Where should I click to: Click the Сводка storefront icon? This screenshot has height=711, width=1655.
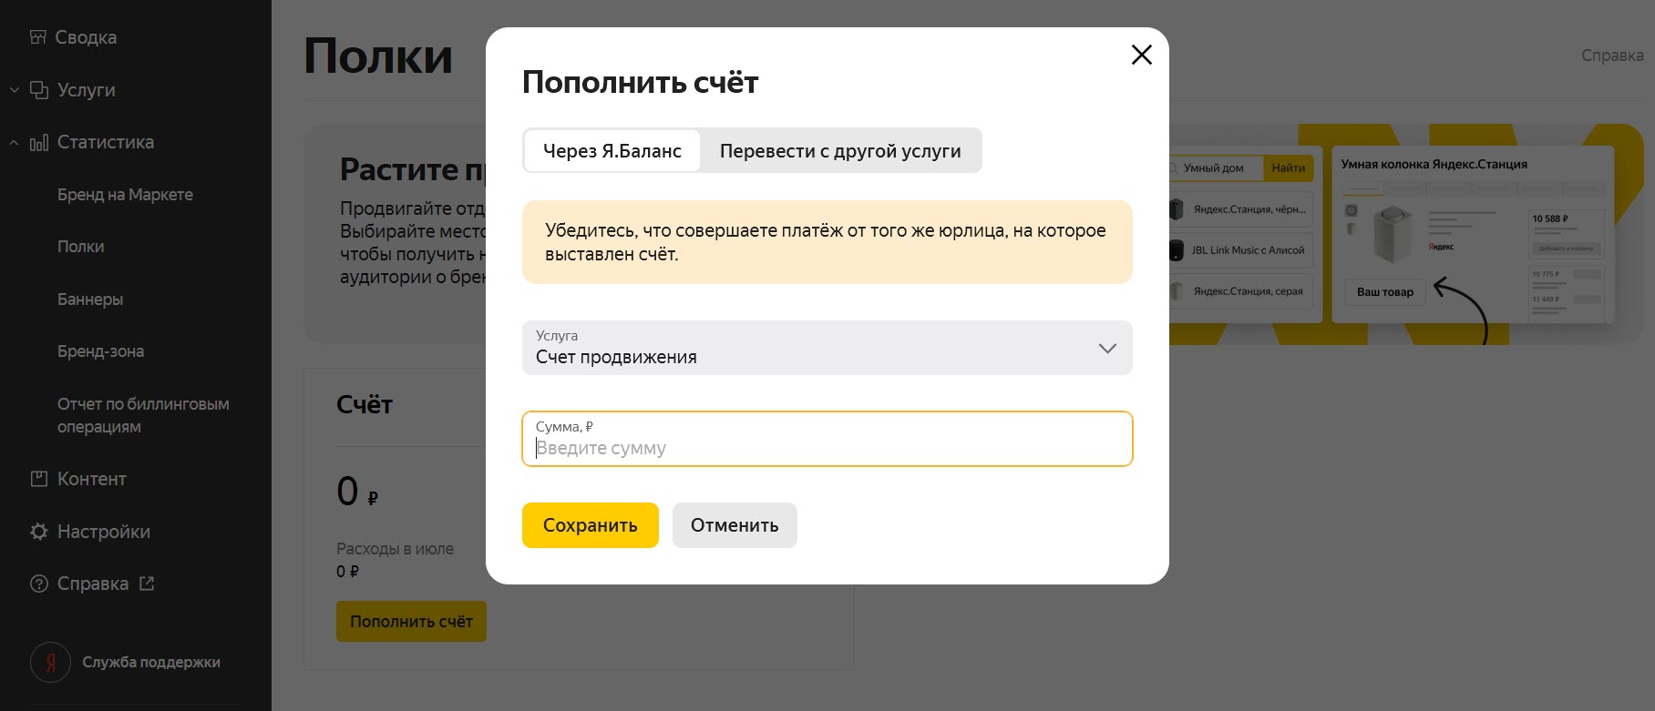tap(38, 37)
